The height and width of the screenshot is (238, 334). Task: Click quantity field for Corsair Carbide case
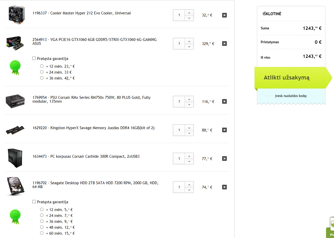[x=179, y=159]
